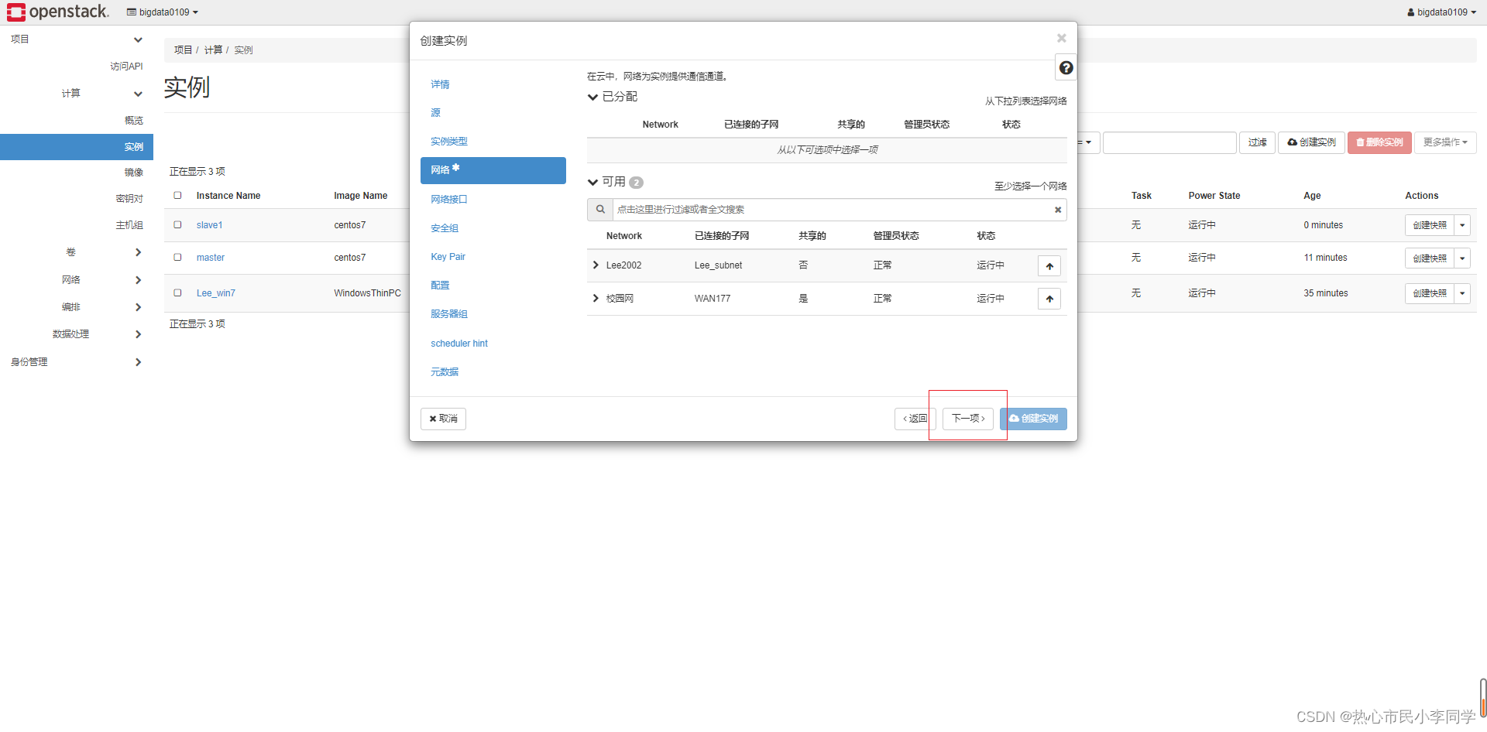Screen dimensions: 1487x732
Task: Open 概览 in sidebar
Action: (x=134, y=120)
